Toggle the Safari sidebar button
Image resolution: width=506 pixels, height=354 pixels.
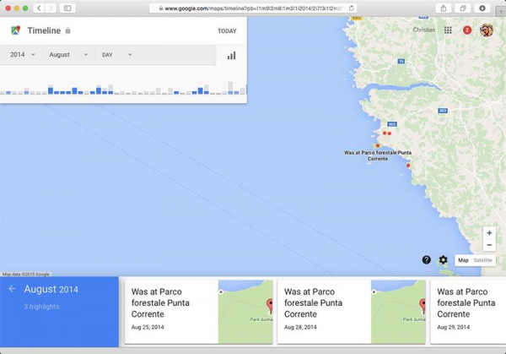67,8
